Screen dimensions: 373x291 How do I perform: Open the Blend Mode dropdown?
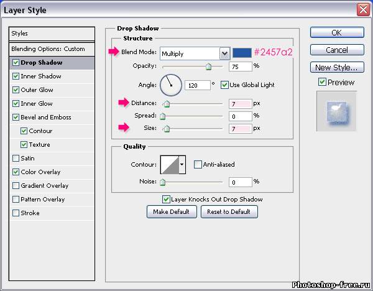[x=195, y=53]
